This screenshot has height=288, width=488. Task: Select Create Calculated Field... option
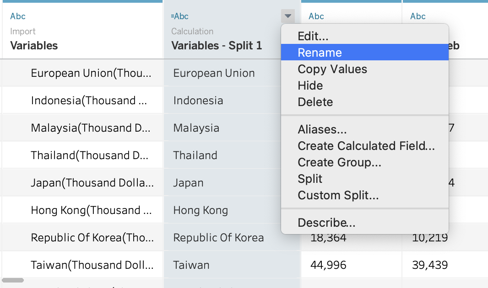(x=366, y=146)
